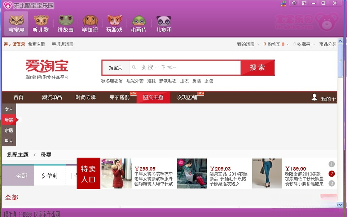Click the 毛呢外套 suggestion
The height and width of the screenshot is (217, 347).
coord(135,81)
